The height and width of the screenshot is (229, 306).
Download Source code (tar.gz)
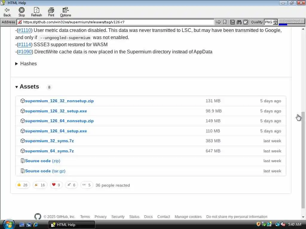pyautogui.click(x=45, y=171)
